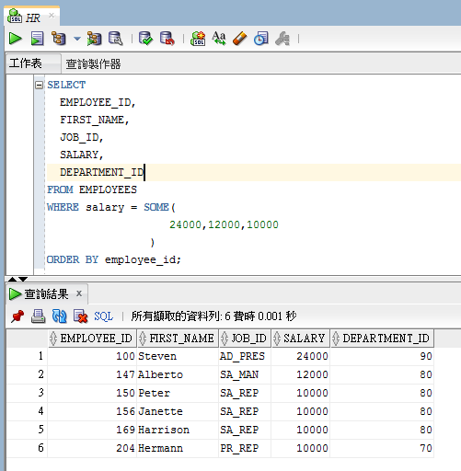The image size is (461, 471).
Task: Pin the query results with pushpin
Action: coord(17,316)
